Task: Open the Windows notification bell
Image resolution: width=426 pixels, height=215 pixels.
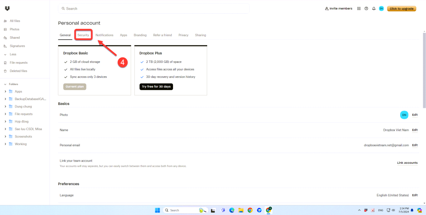Action: tap(412, 210)
